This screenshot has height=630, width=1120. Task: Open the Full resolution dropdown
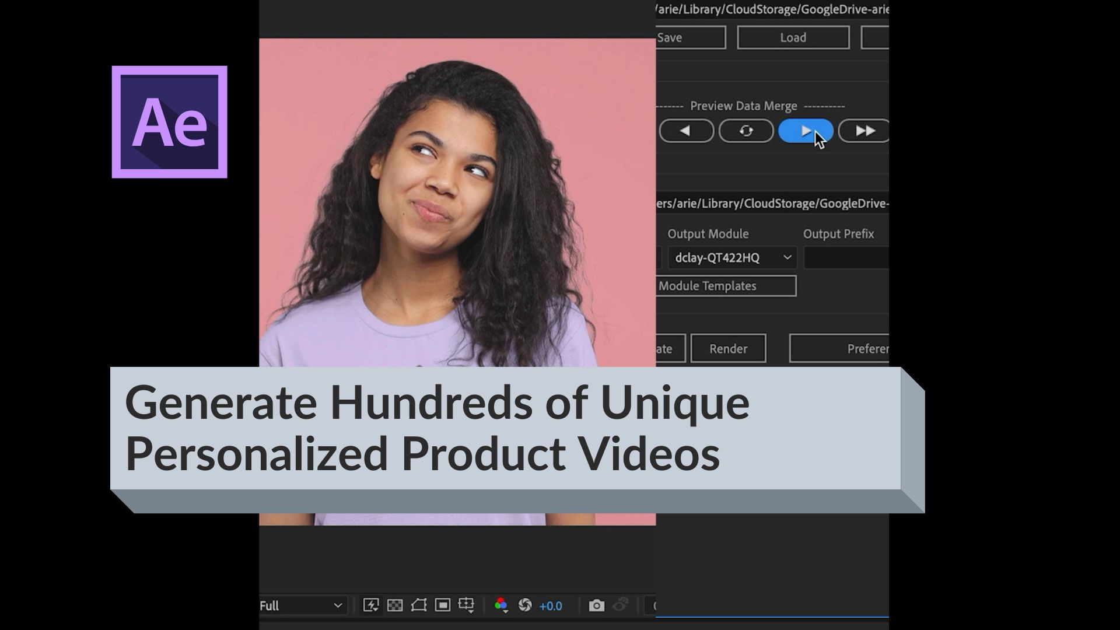click(x=302, y=605)
